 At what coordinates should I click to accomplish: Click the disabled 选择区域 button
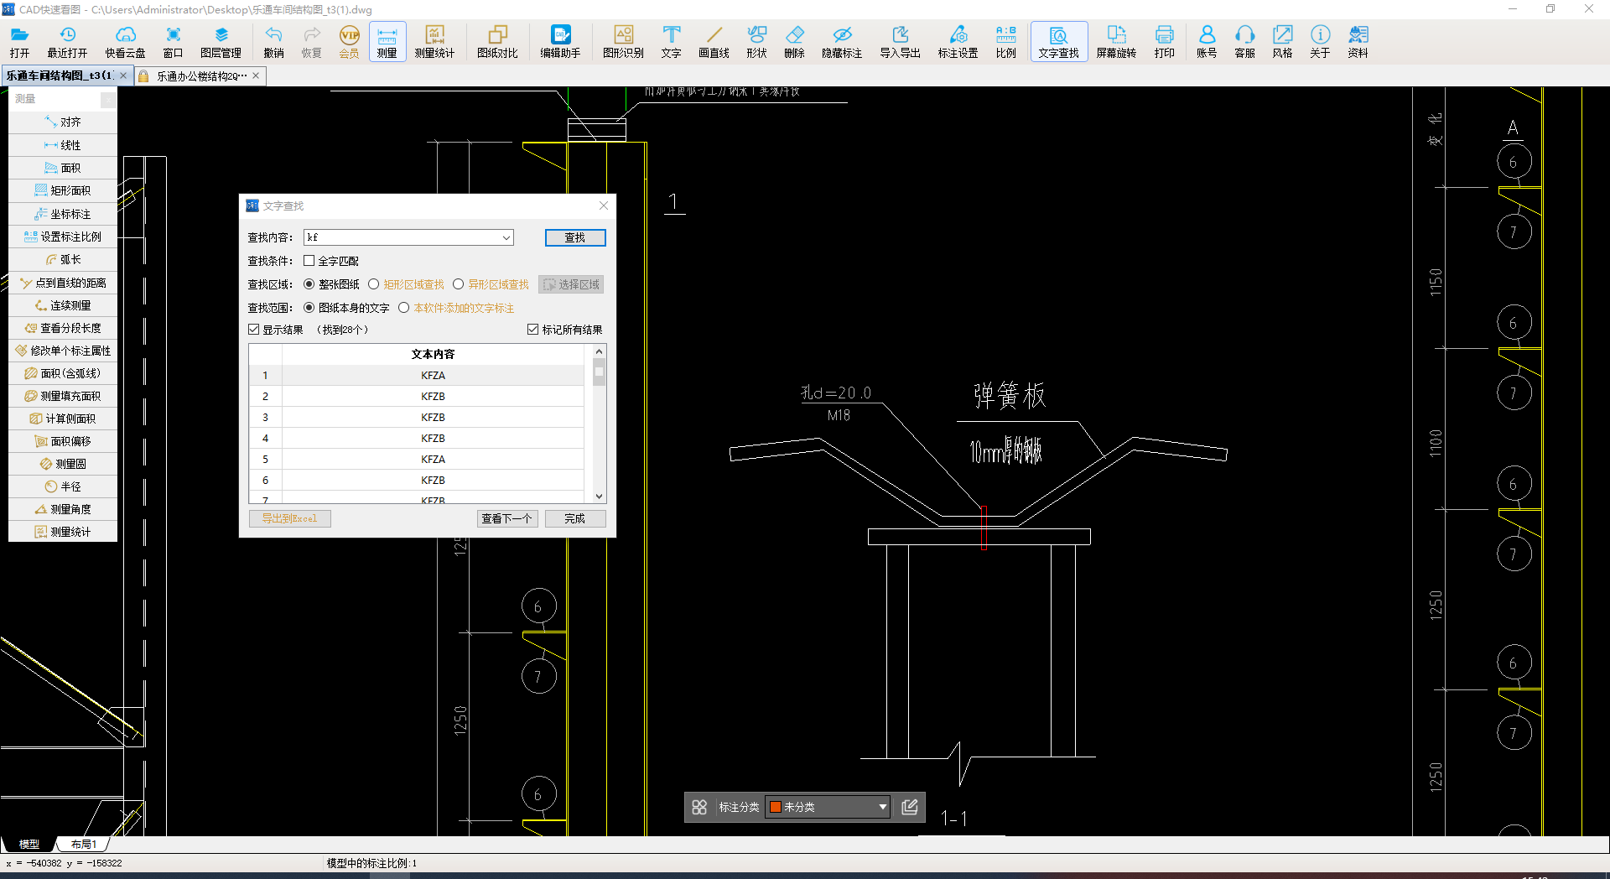pos(571,284)
